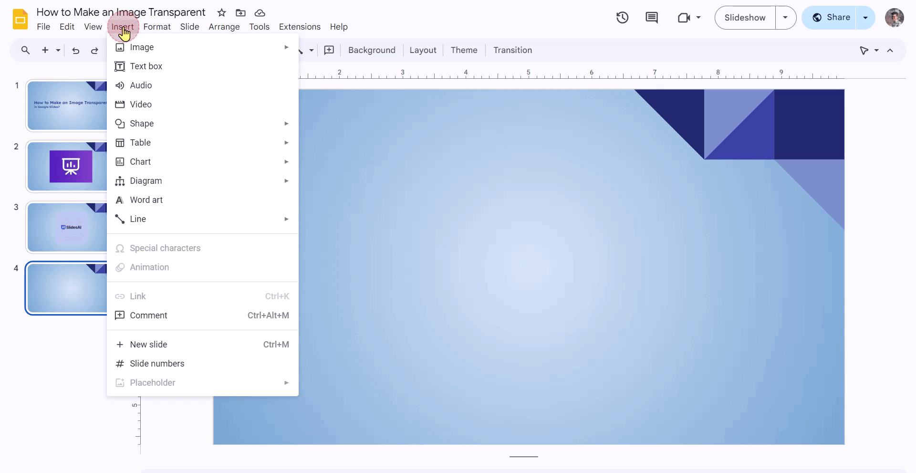Image resolution: width=916 pixels, height=473 pixels.
Task: Select the pointer tool above the canvas
Action: [x=865, y=50]
